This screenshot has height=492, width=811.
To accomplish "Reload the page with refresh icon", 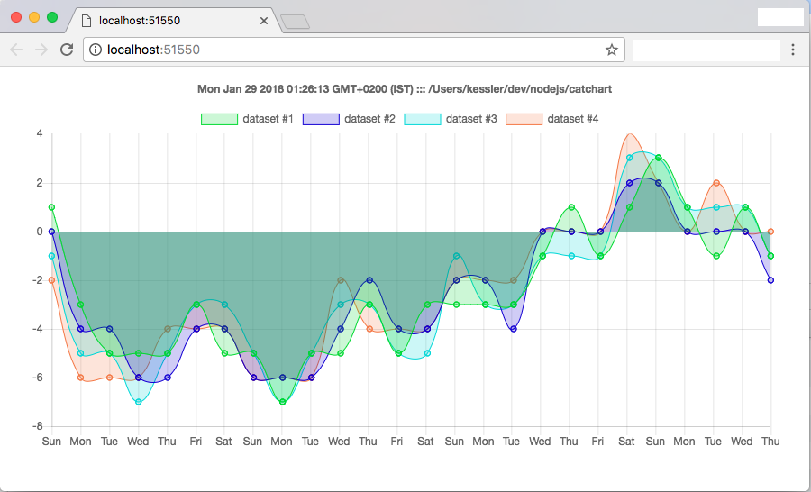I will point(67,50).
